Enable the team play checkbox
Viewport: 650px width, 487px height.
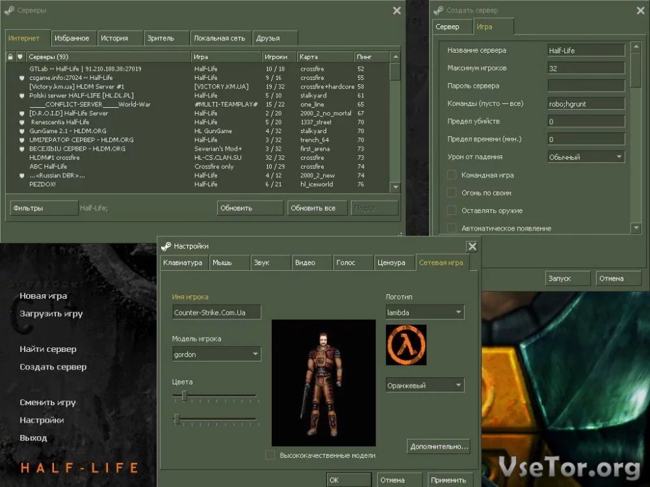452,175
